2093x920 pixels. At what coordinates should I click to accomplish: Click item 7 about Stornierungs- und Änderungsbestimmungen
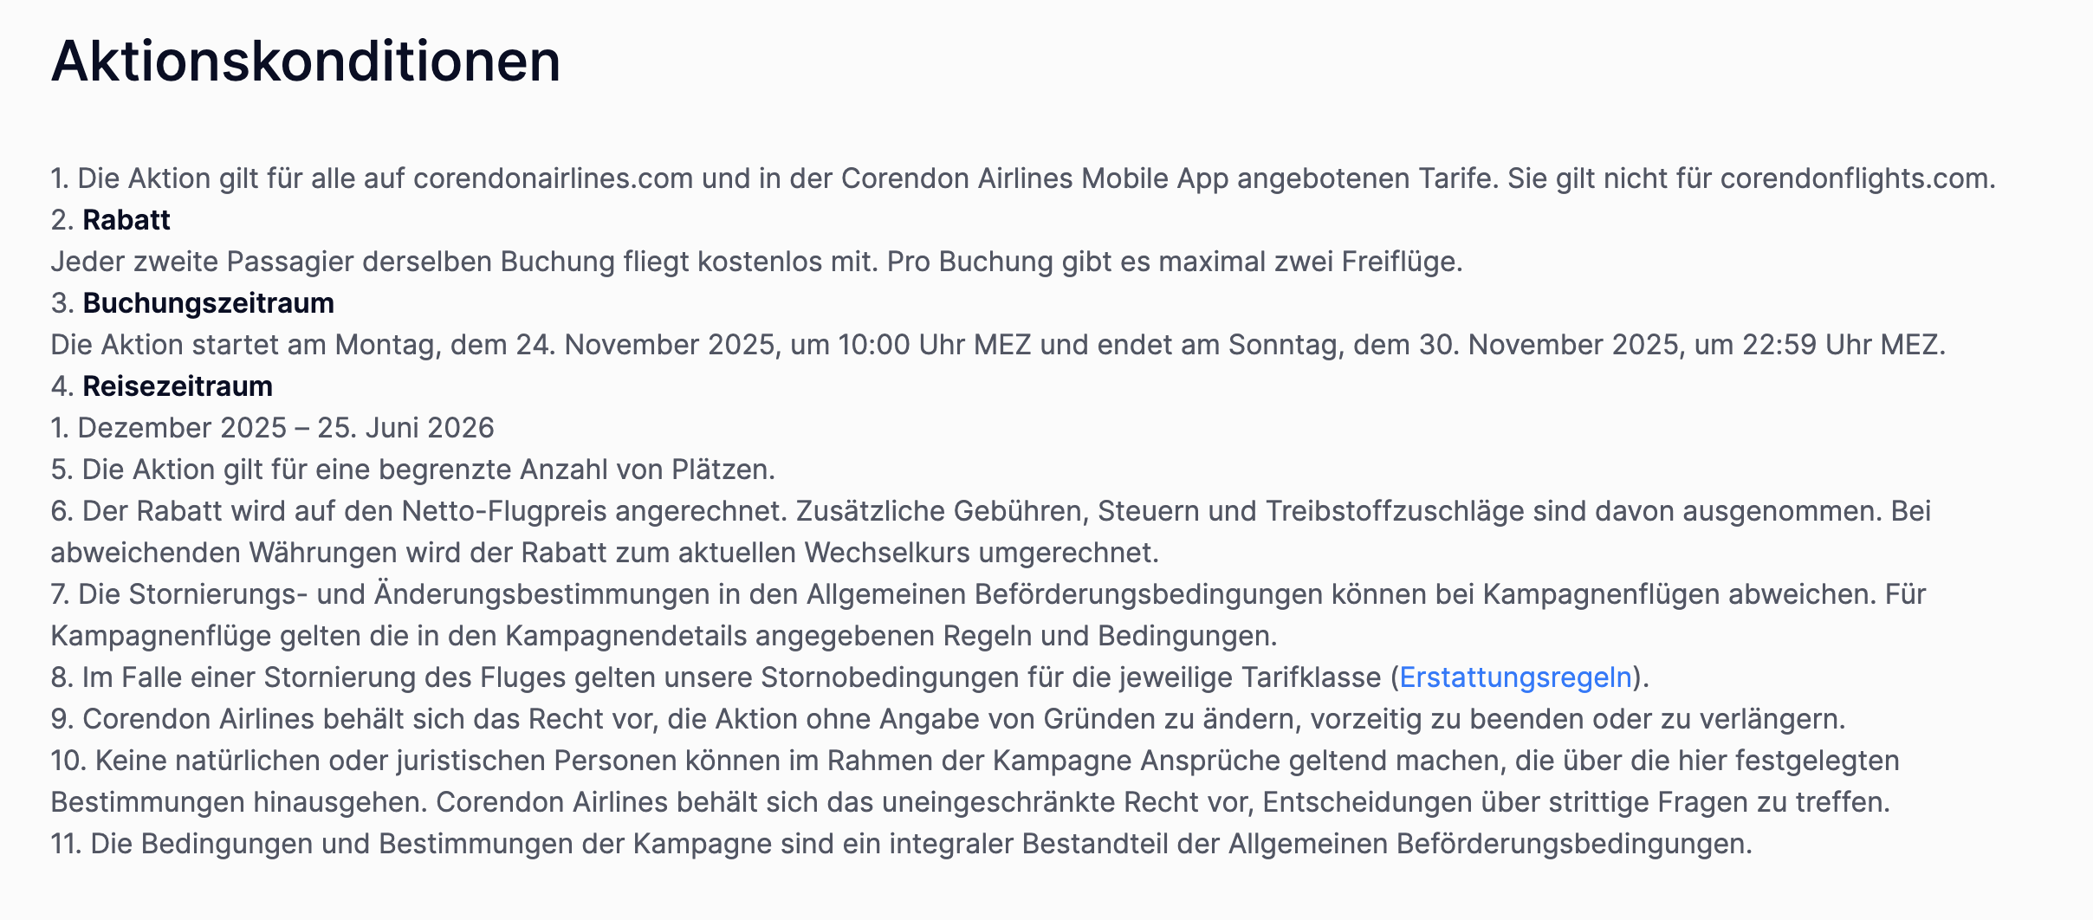[988, 594]
